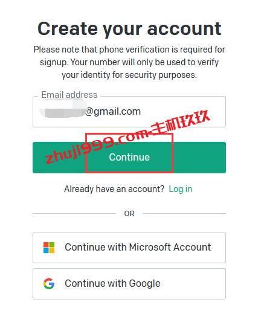
Task: Click the divider line left of OR
Action: tap(74, 214)
